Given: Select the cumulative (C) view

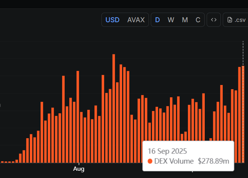Looking at the screenshot, I should pos(198,20).
